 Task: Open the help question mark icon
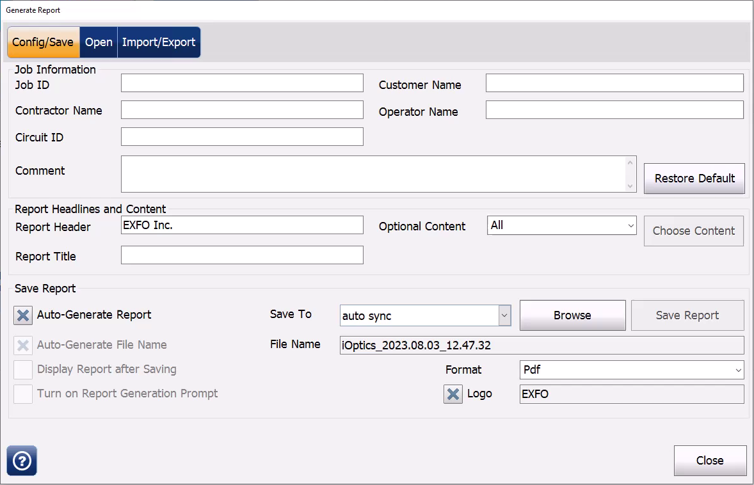(22, 461)
